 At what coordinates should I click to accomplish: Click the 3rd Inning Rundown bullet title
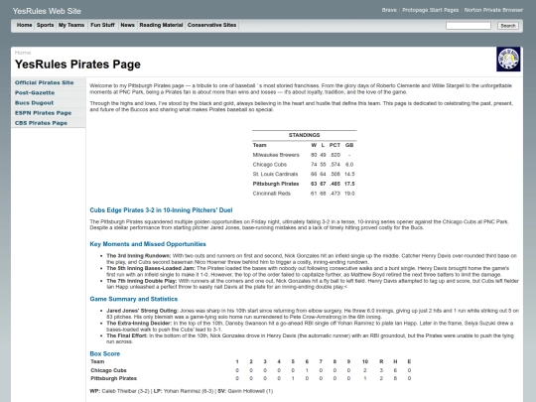tap(138, 256)
